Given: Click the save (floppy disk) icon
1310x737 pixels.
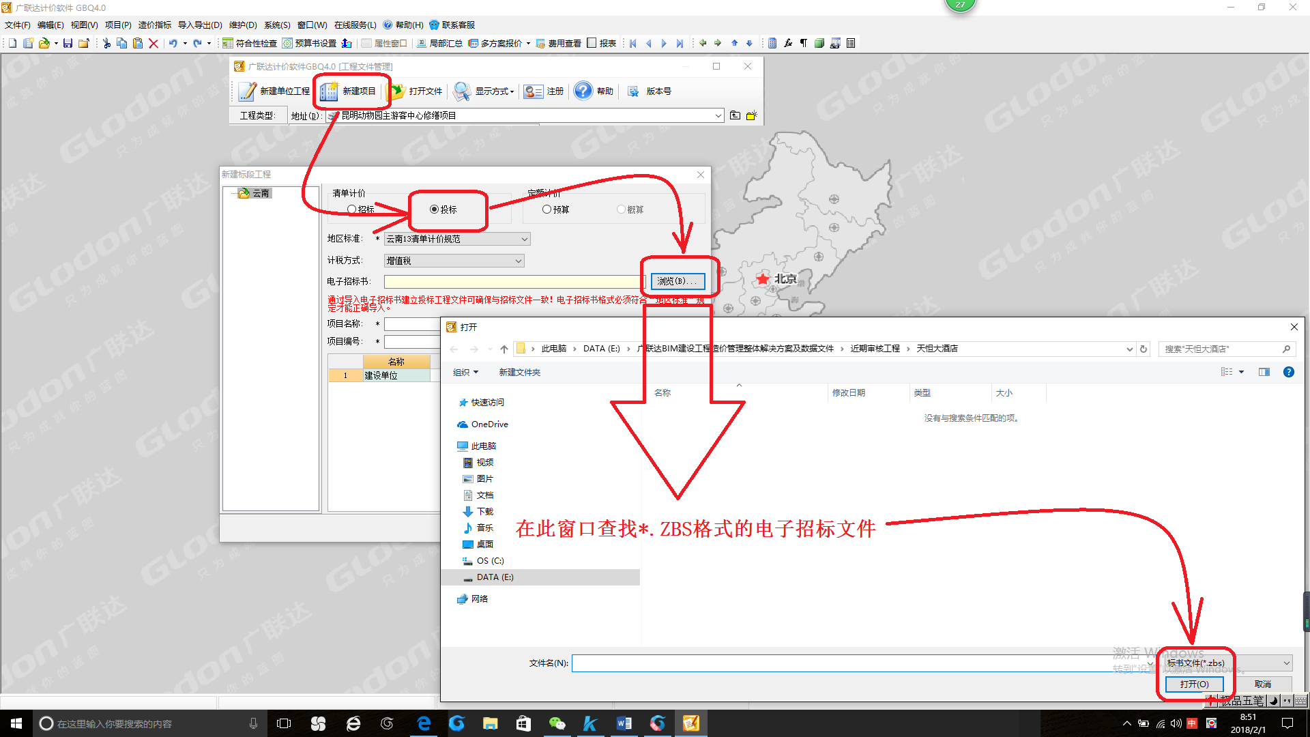Looking at the screenshot, I should pos(68,43).
